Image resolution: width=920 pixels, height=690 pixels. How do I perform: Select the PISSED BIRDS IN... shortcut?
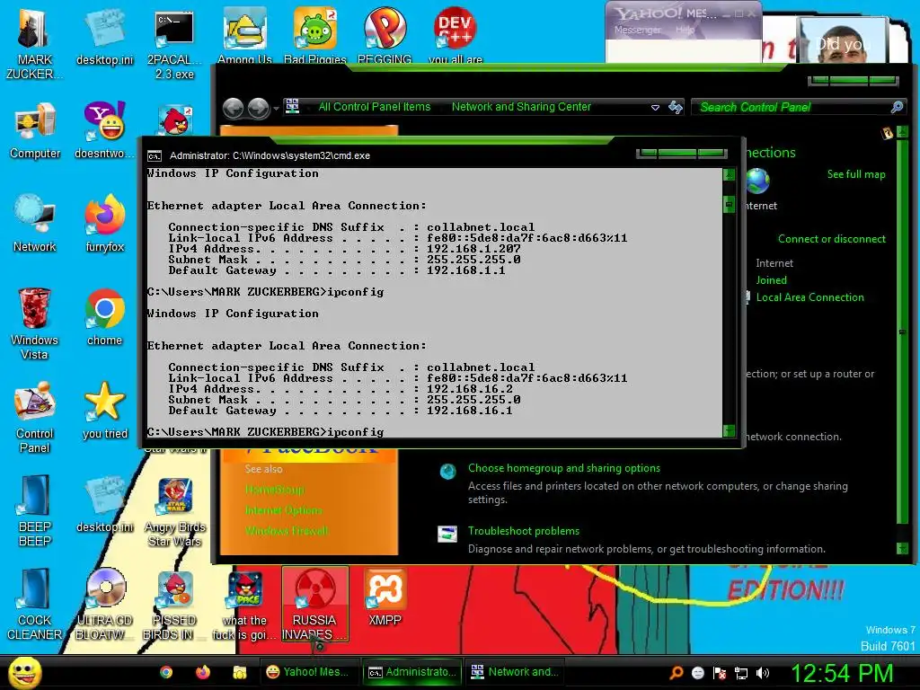(174, 604)
